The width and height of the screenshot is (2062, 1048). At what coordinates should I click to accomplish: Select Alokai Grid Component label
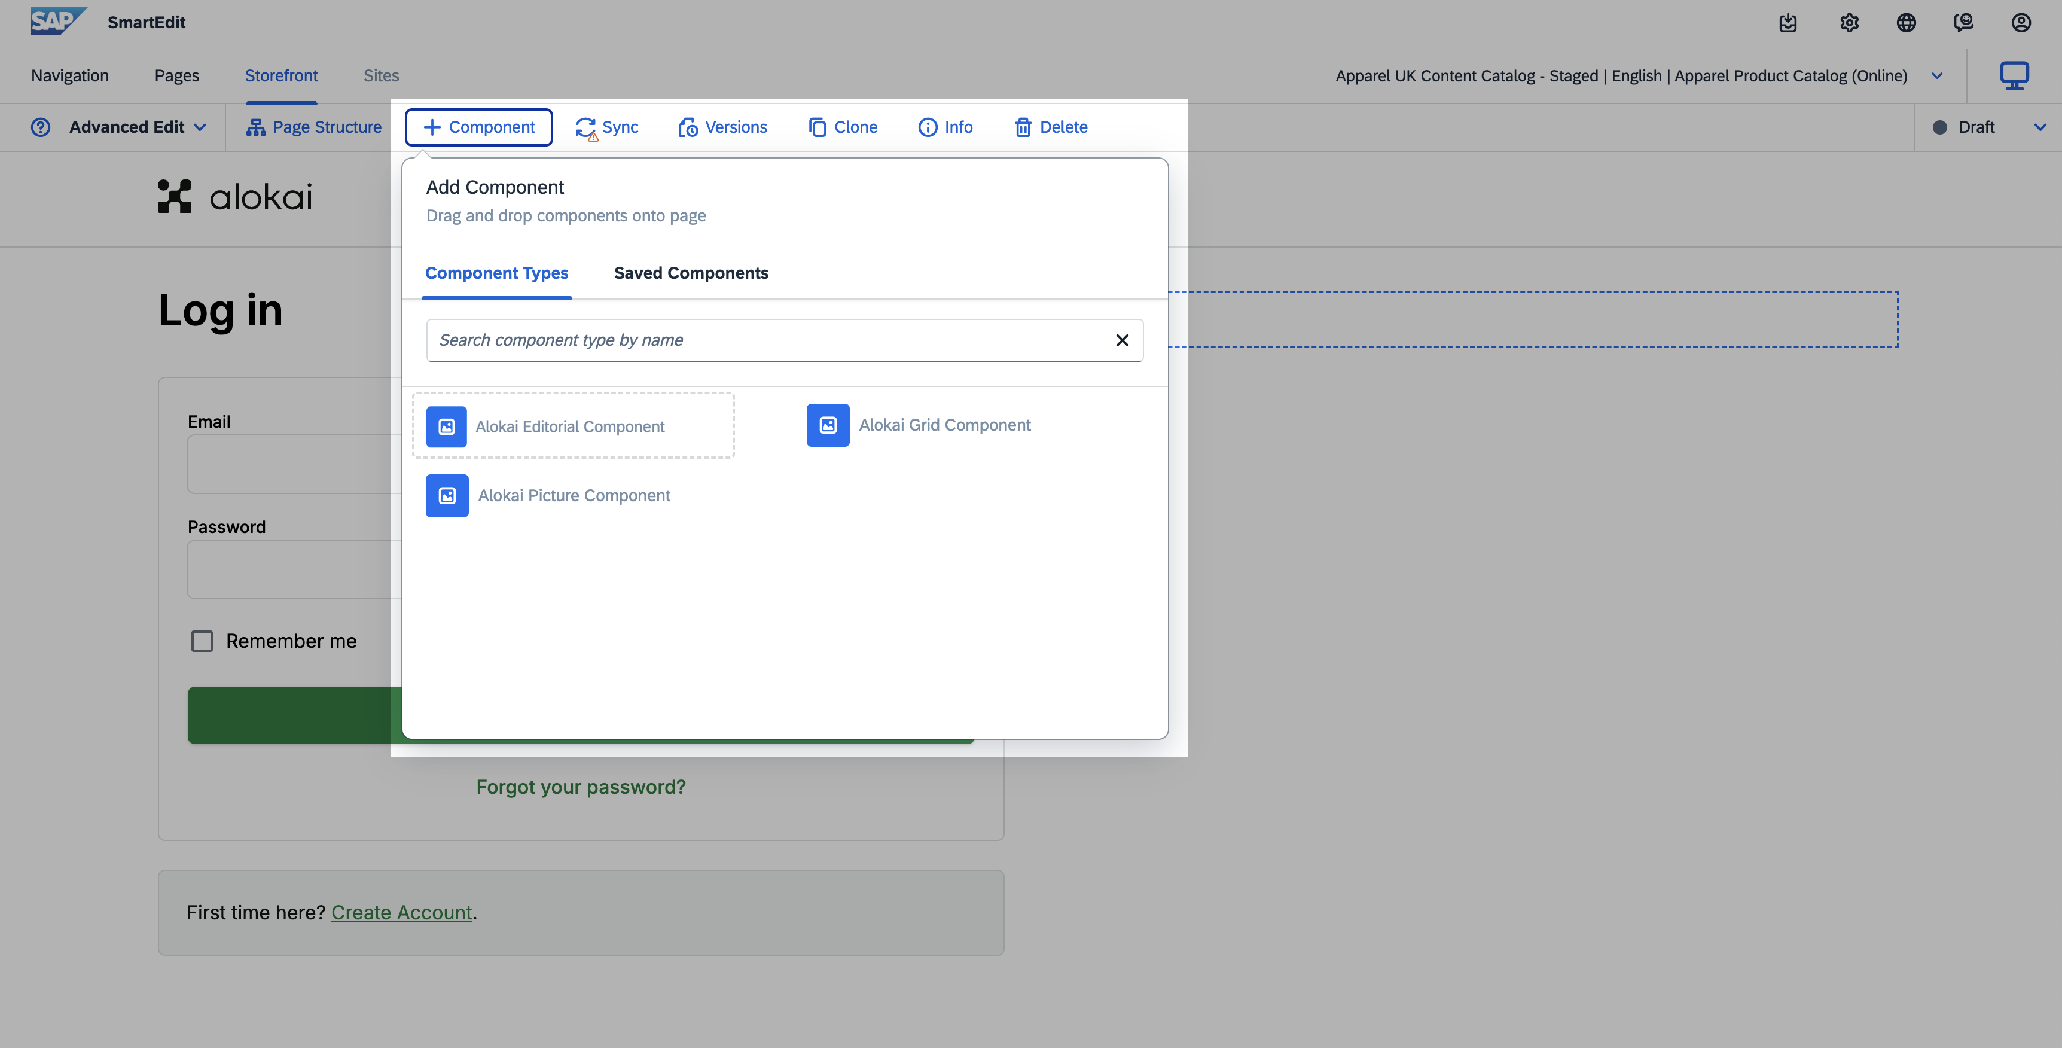click(x=944, y=425)
